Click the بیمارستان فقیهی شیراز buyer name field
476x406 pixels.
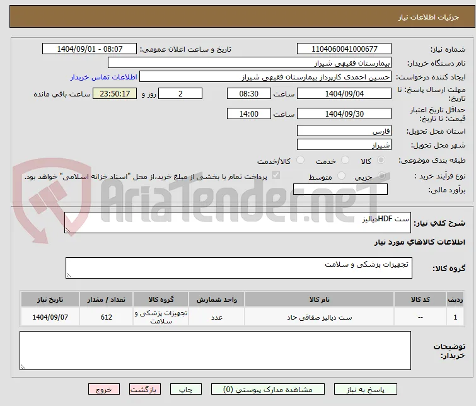(250, 63)
